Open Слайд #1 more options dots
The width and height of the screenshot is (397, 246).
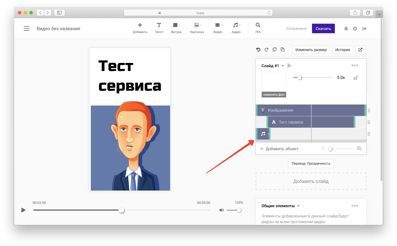355,66
